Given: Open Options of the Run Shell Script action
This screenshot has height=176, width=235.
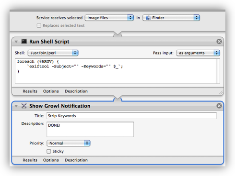Looking at the screenshot, I should (x=51, y=91).
